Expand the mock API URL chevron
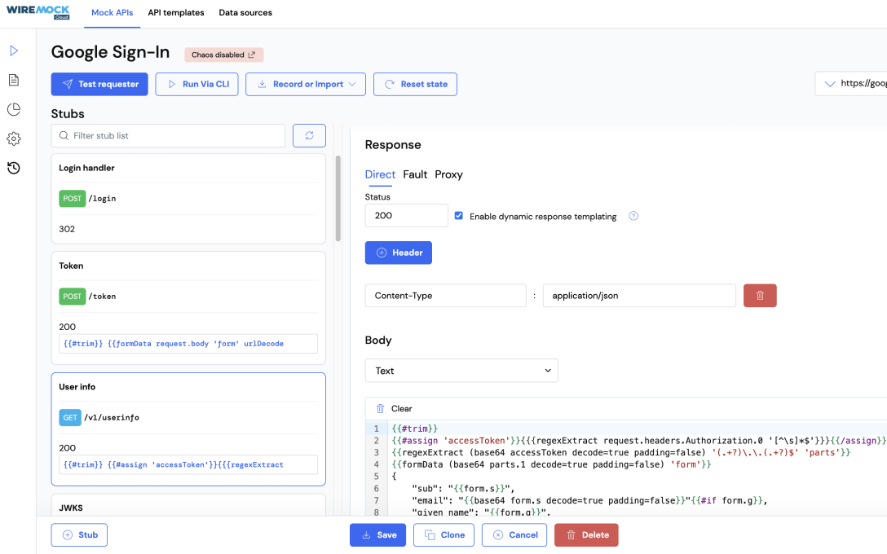887x554 pixels. [830, 84]
